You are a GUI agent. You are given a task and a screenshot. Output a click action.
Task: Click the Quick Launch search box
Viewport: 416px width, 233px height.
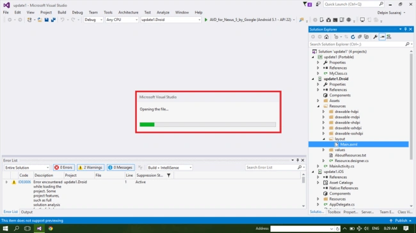click(354, 4)
